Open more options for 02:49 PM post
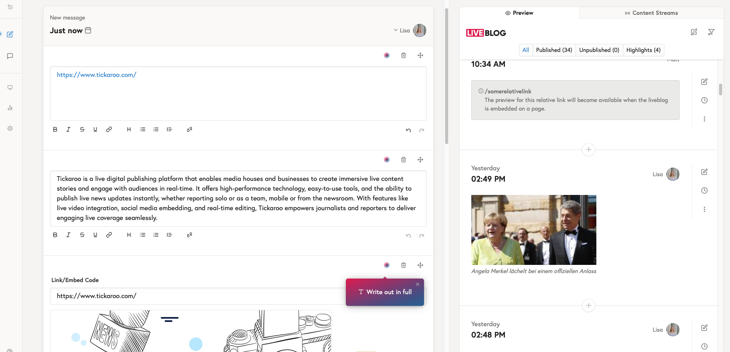The width and height of the screenshot is (730, 352). [705, 209]
